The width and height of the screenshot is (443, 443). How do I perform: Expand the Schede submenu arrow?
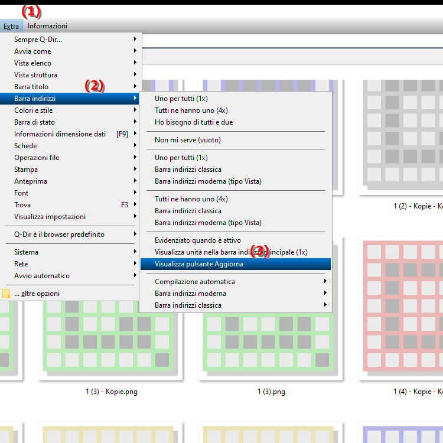pyautogui.click(x=135, y=145)
